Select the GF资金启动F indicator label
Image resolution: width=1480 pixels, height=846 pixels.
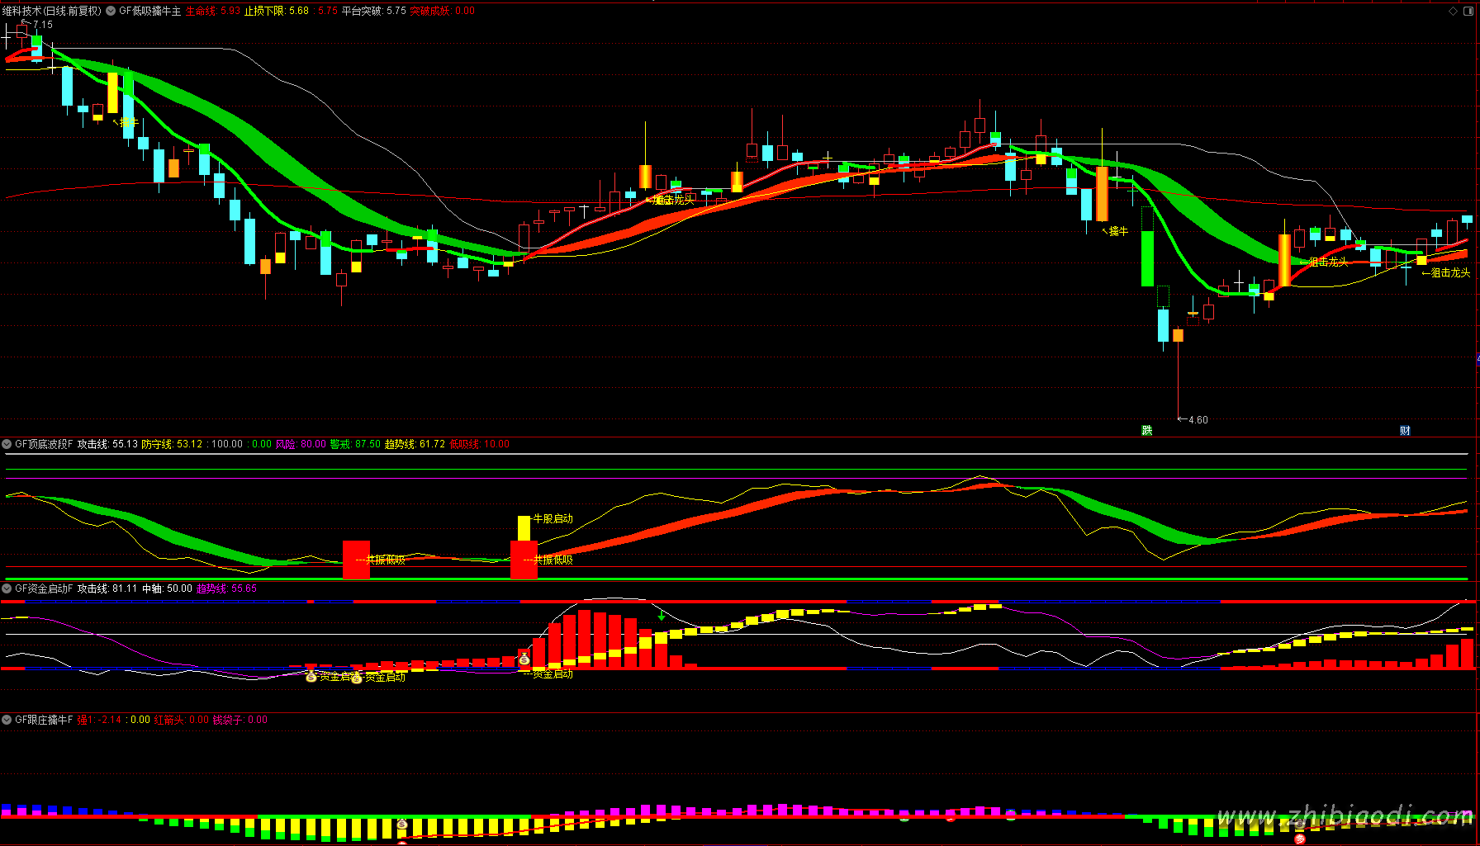coord(44,588)
